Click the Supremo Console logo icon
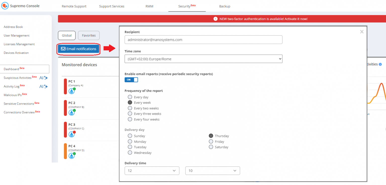This screenshot has height=185, width=386. (5, 6)
